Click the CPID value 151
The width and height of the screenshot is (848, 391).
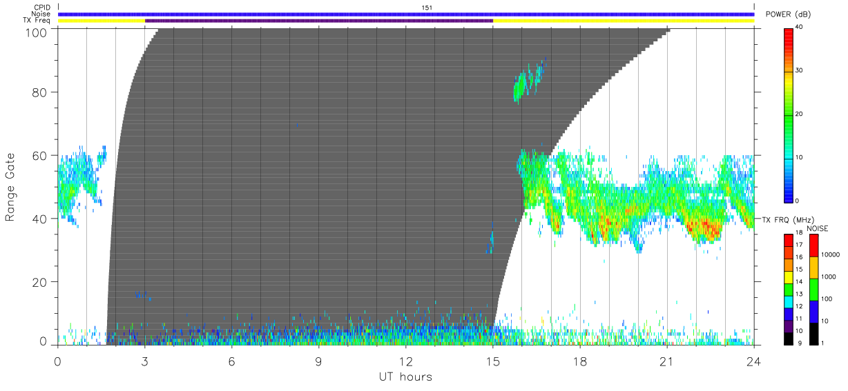tap(427, 7)
